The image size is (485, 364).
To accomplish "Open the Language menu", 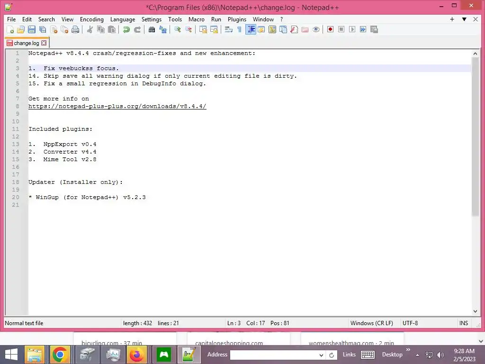I will (123, 19).
